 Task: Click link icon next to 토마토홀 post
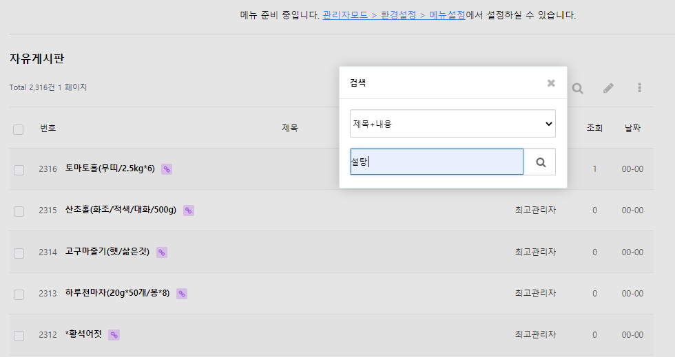pos(167,169)
